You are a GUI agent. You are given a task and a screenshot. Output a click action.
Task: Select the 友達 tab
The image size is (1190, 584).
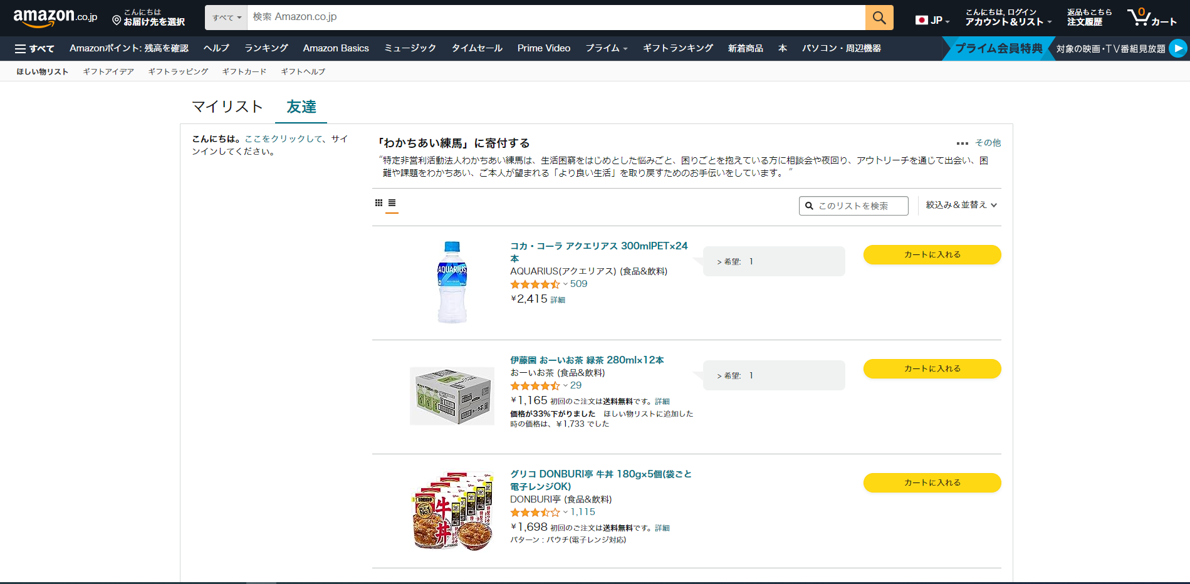[x=301, y=107]
